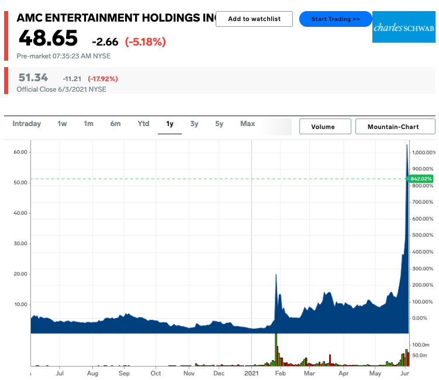Show the Ytd chart range
The image size is (439, 380).
tap(143, 124)
